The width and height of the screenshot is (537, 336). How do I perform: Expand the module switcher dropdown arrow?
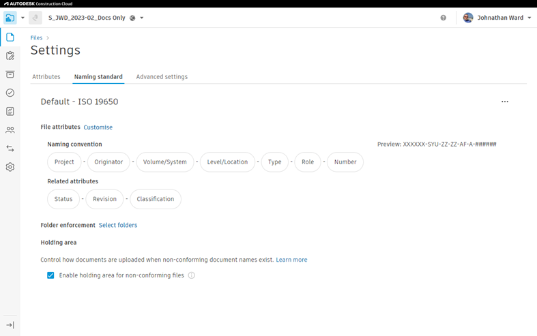click(x=23, y=18)
